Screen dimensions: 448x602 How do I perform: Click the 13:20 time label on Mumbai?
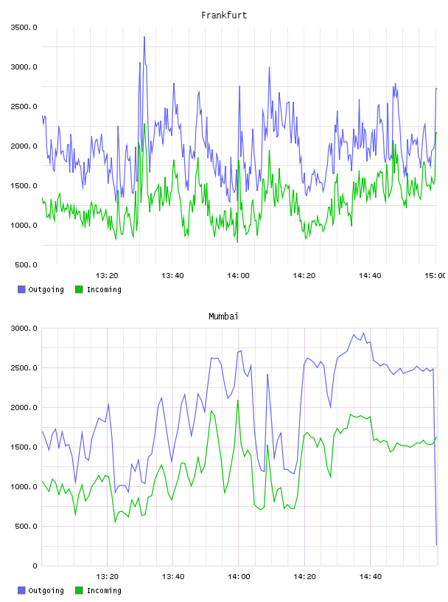[x=107, y=576]
